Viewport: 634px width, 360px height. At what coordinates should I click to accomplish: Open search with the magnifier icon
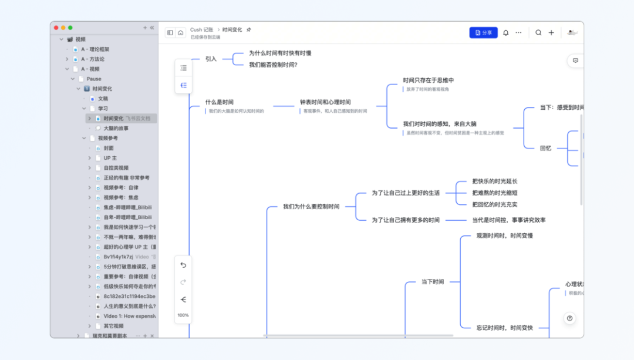pyautogui.click(x=538, y=33)
